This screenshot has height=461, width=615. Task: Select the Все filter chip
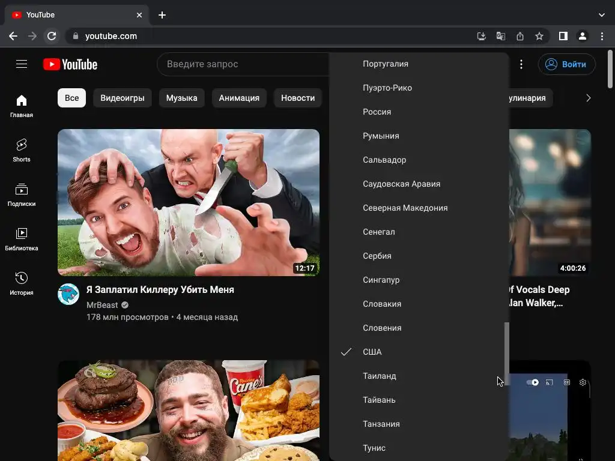point(72,98)
